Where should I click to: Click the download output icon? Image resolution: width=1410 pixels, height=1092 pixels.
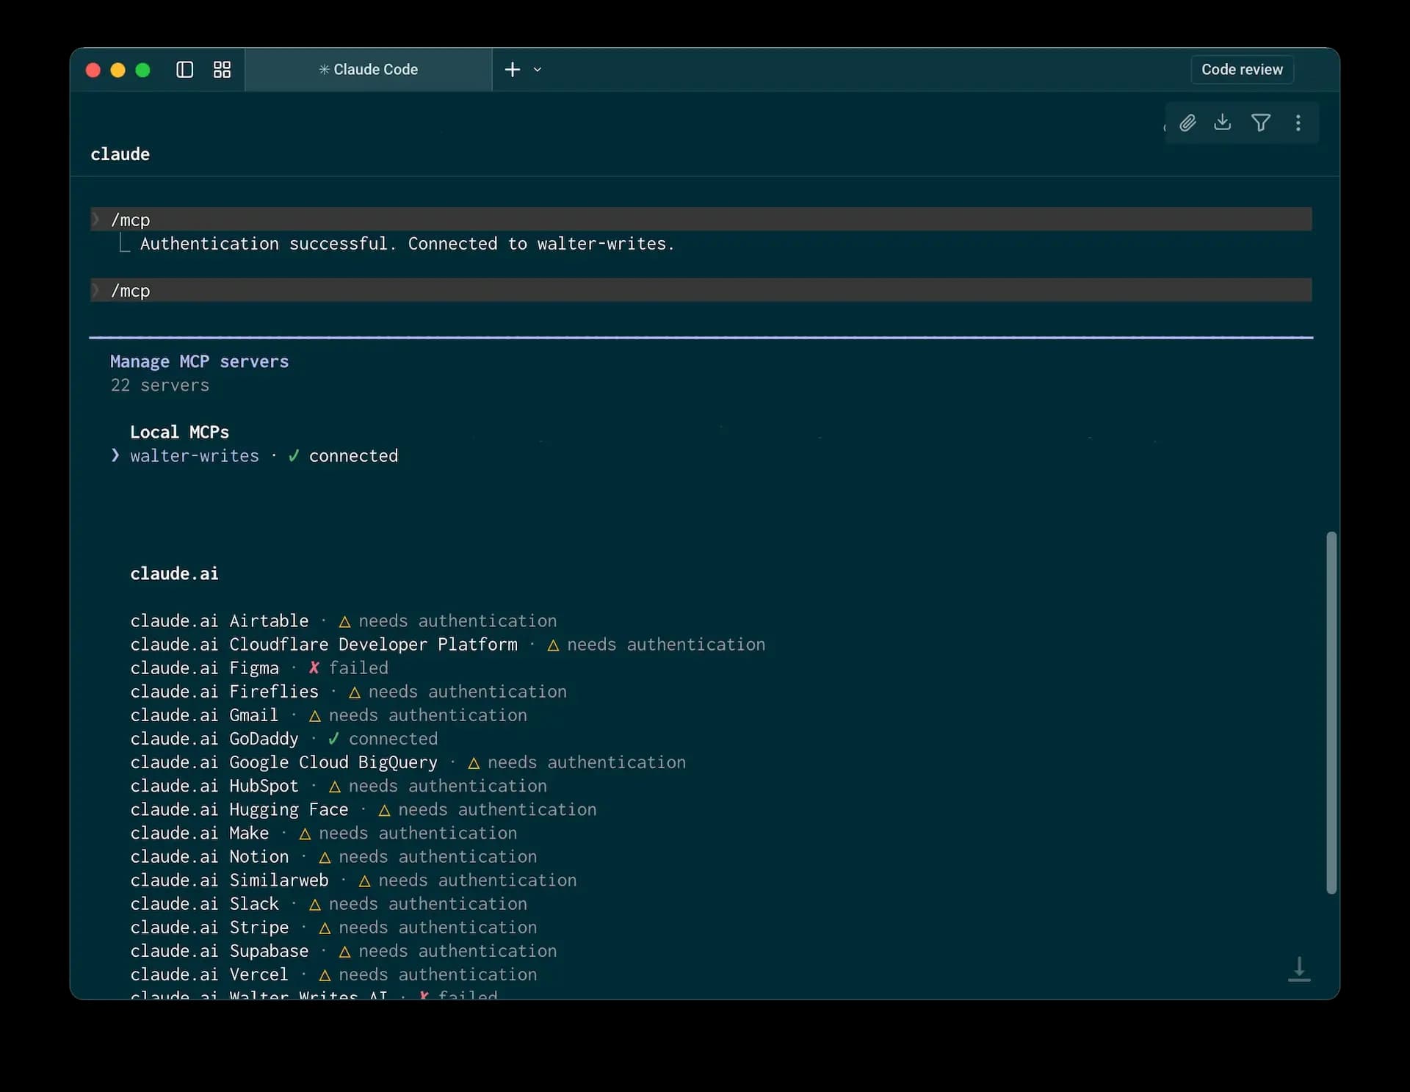coord(1223,122)
